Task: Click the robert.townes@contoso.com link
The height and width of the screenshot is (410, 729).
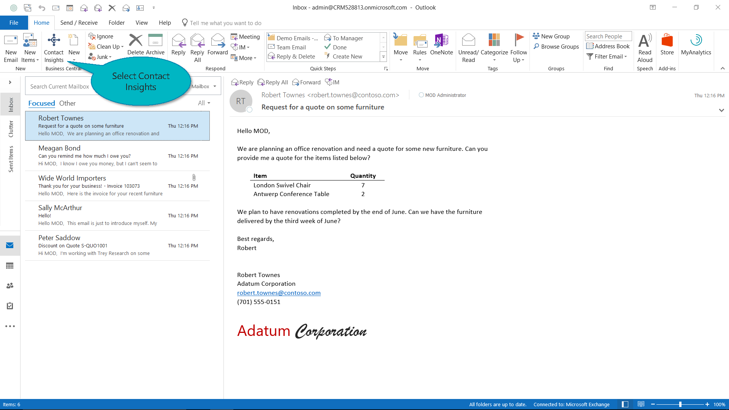Action: [x=279, y=293]
